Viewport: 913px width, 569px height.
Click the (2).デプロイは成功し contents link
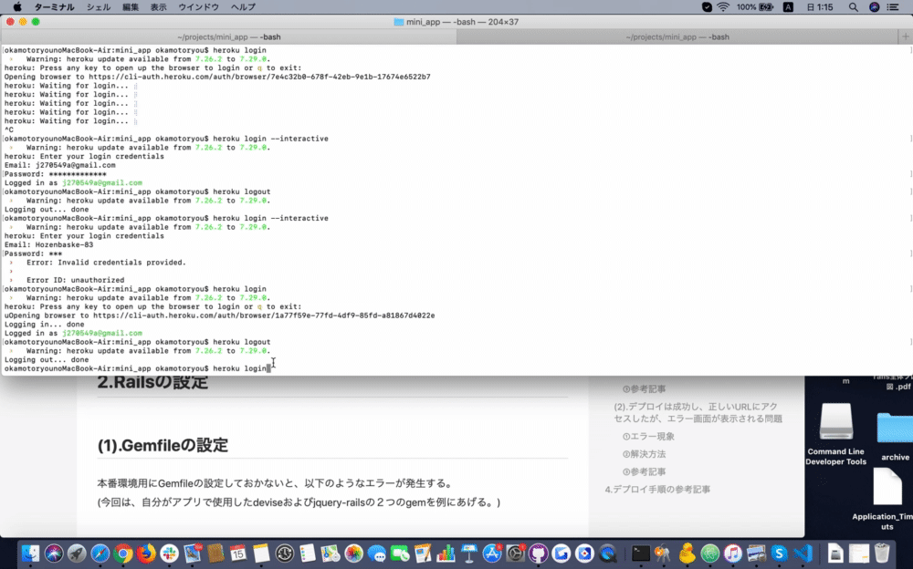[698, 412]
